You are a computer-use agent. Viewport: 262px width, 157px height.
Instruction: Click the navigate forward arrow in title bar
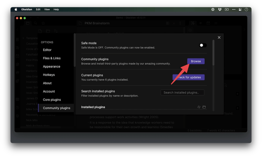37,18
